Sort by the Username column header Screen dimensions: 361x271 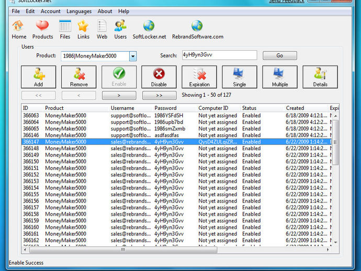[131, 108]
